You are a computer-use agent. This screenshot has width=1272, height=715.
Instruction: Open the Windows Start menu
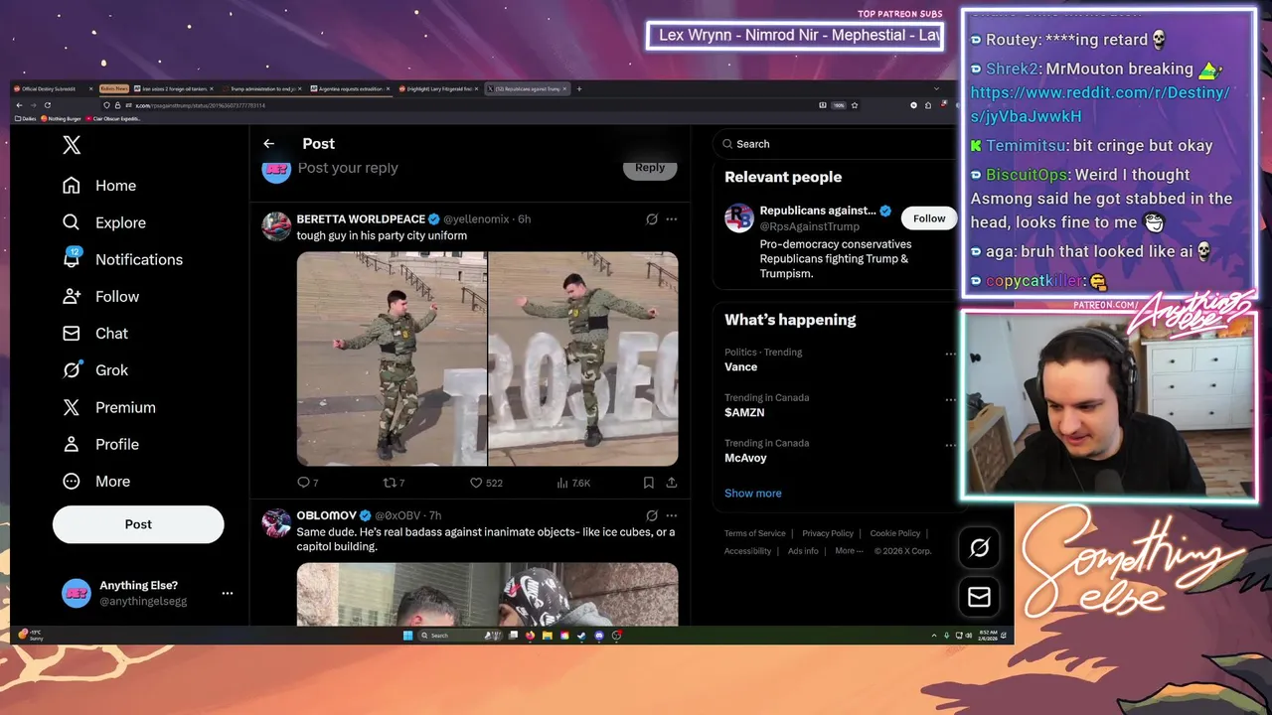[407, 636]
